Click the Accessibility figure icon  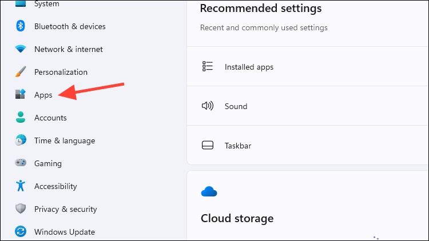[21, 186]
